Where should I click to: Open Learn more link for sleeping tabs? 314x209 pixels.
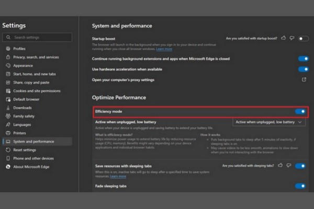point(118,177)
